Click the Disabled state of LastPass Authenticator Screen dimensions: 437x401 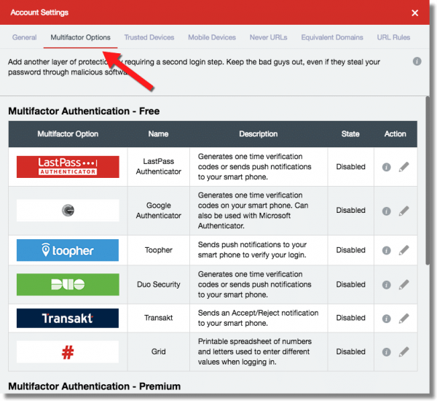pos(350,167)
